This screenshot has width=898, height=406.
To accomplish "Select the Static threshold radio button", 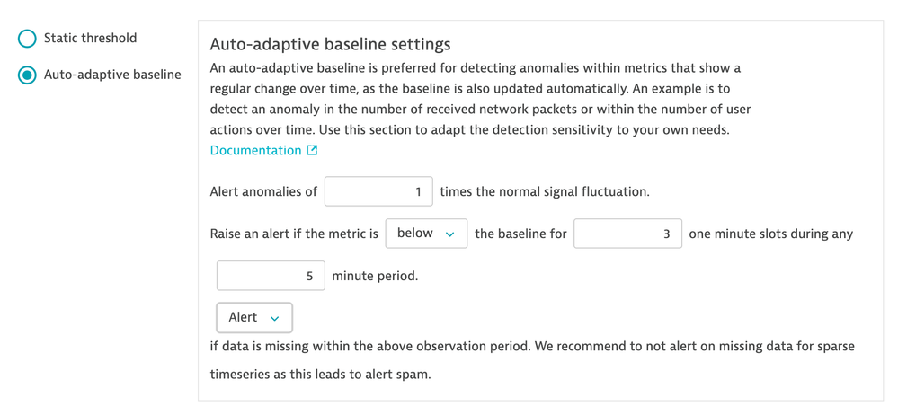I will [x=28, y=39].
